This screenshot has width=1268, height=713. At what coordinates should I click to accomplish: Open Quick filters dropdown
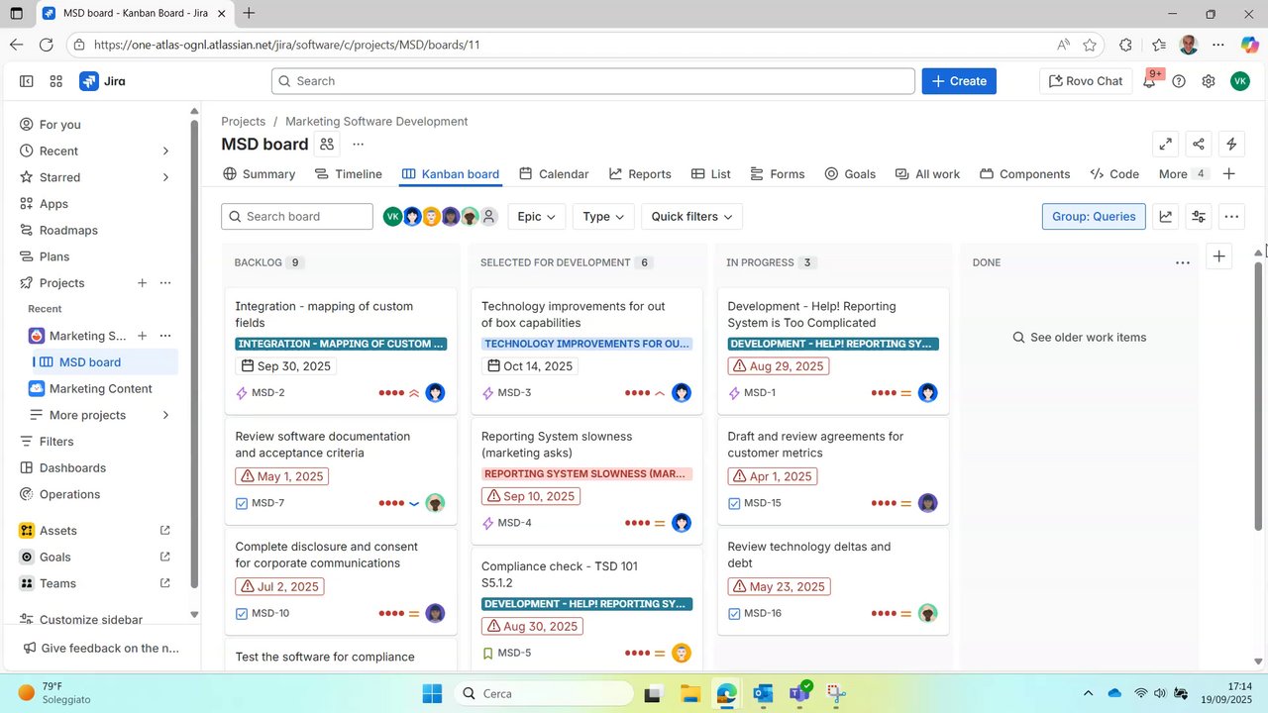pyautogui.click(x=691, y=216)
